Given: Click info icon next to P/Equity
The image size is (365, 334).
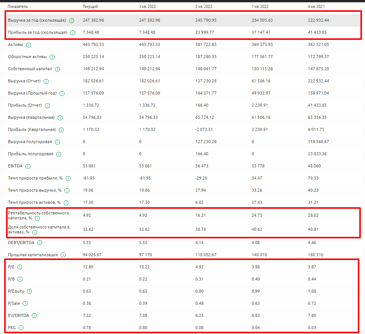Looking at the screenshot, I should (29, 291).
